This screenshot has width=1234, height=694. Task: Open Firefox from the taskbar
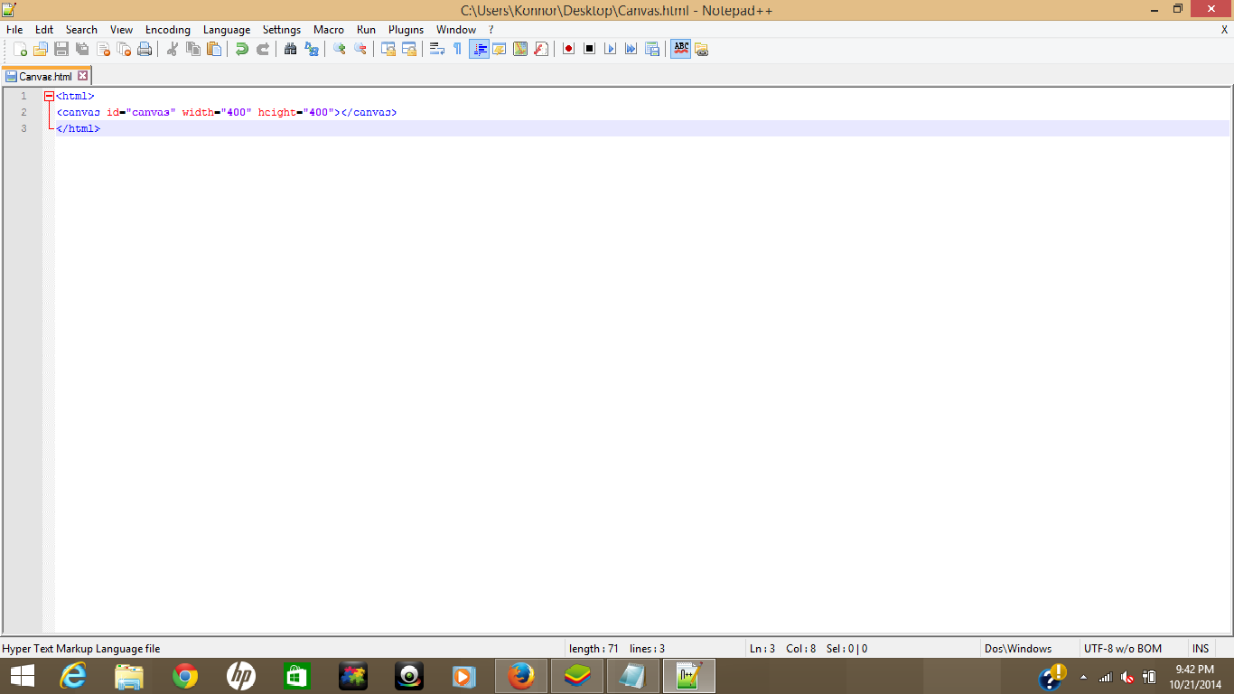click(521, 675)
